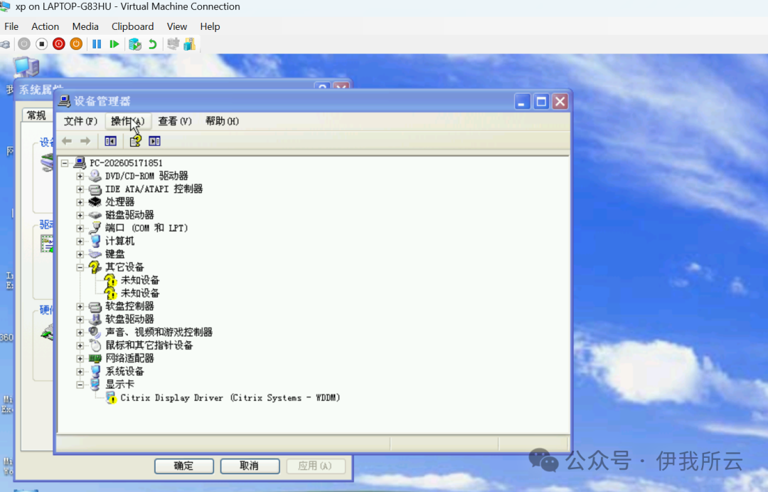
Task: Select the disk drives (磁盘驱动器) icon
Action: [95, 215]
